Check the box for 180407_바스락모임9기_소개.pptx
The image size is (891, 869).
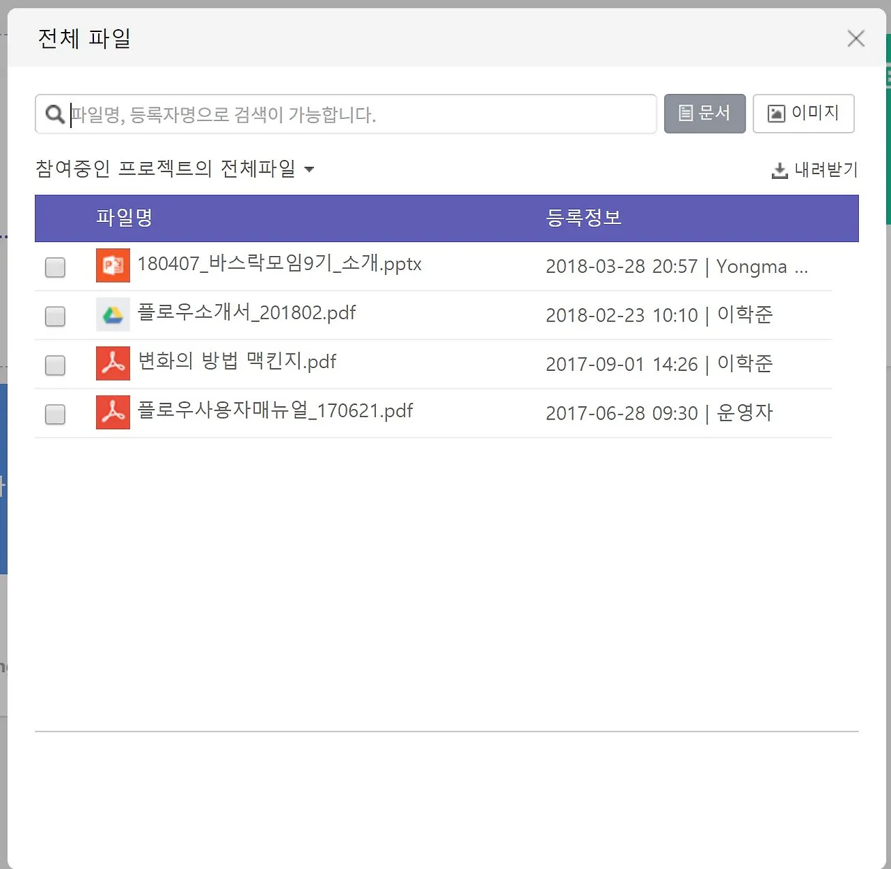[x=55, y=267]
